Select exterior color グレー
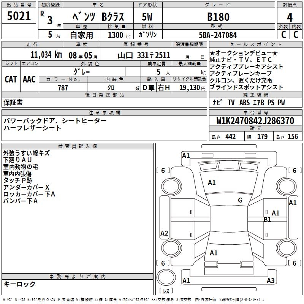Viewport: 304px width, 304px height. pos(82,72)
